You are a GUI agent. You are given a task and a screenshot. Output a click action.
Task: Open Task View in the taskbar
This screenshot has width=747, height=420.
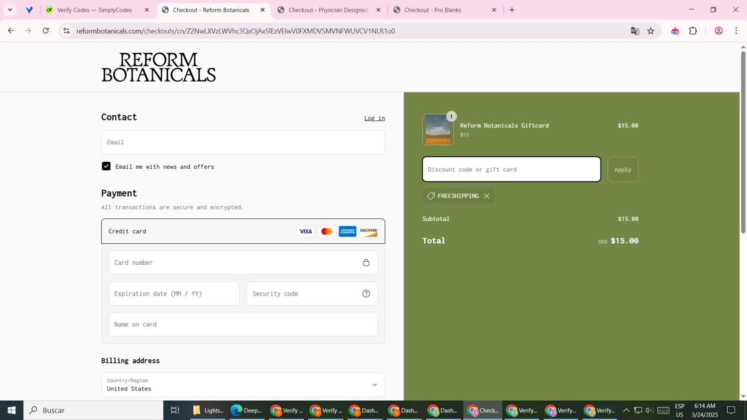click(175, 411)
